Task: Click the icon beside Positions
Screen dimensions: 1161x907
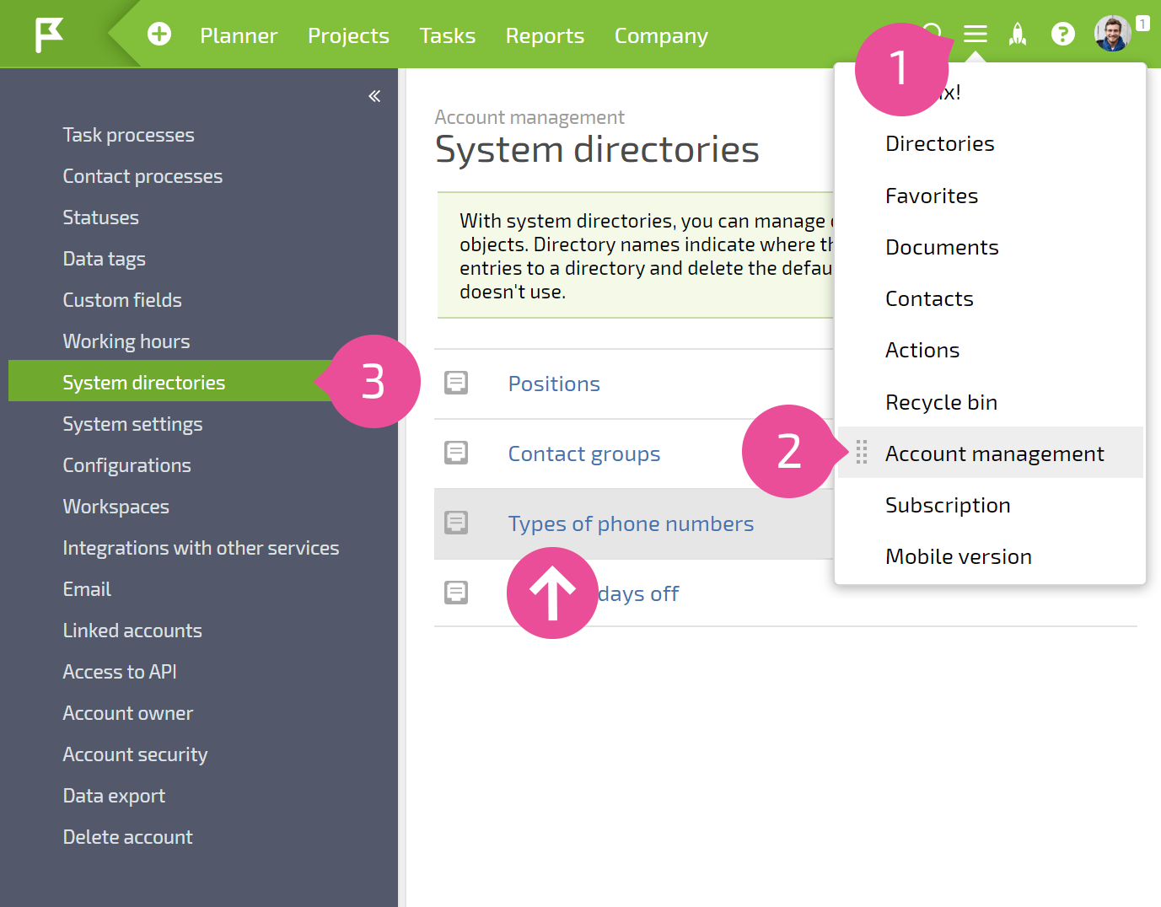Action: (x=456, y=383)
